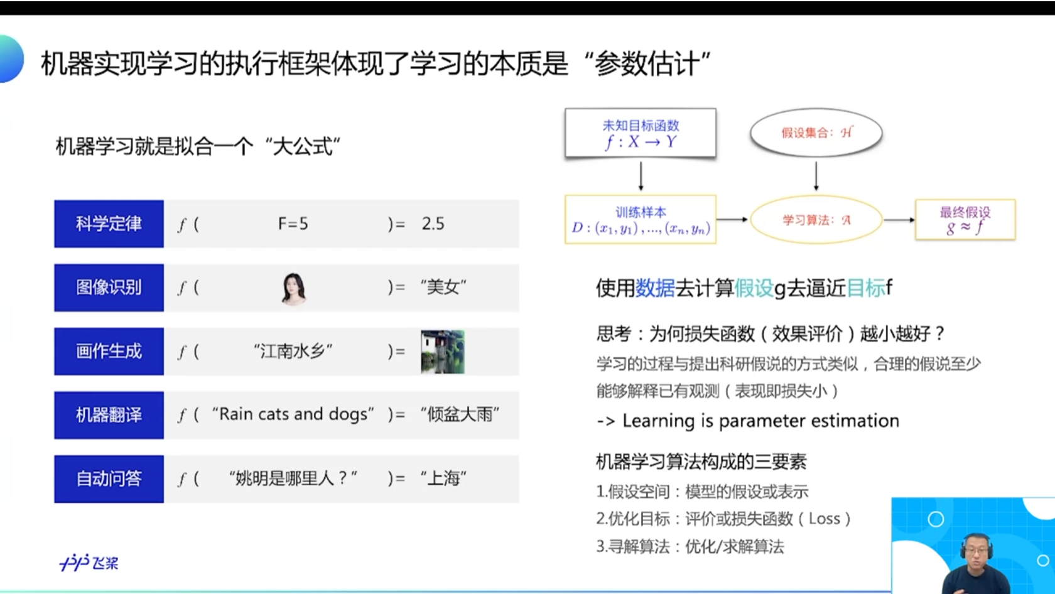
Task: Click the heading 机器学习算法构成的三要素
Action: pos(701,462)
